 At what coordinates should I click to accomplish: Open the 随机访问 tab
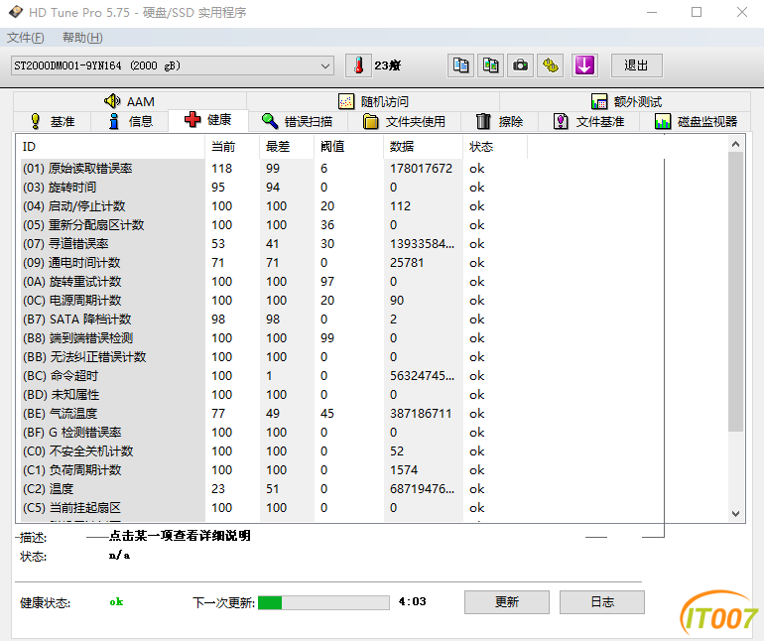tap(372, 101)
